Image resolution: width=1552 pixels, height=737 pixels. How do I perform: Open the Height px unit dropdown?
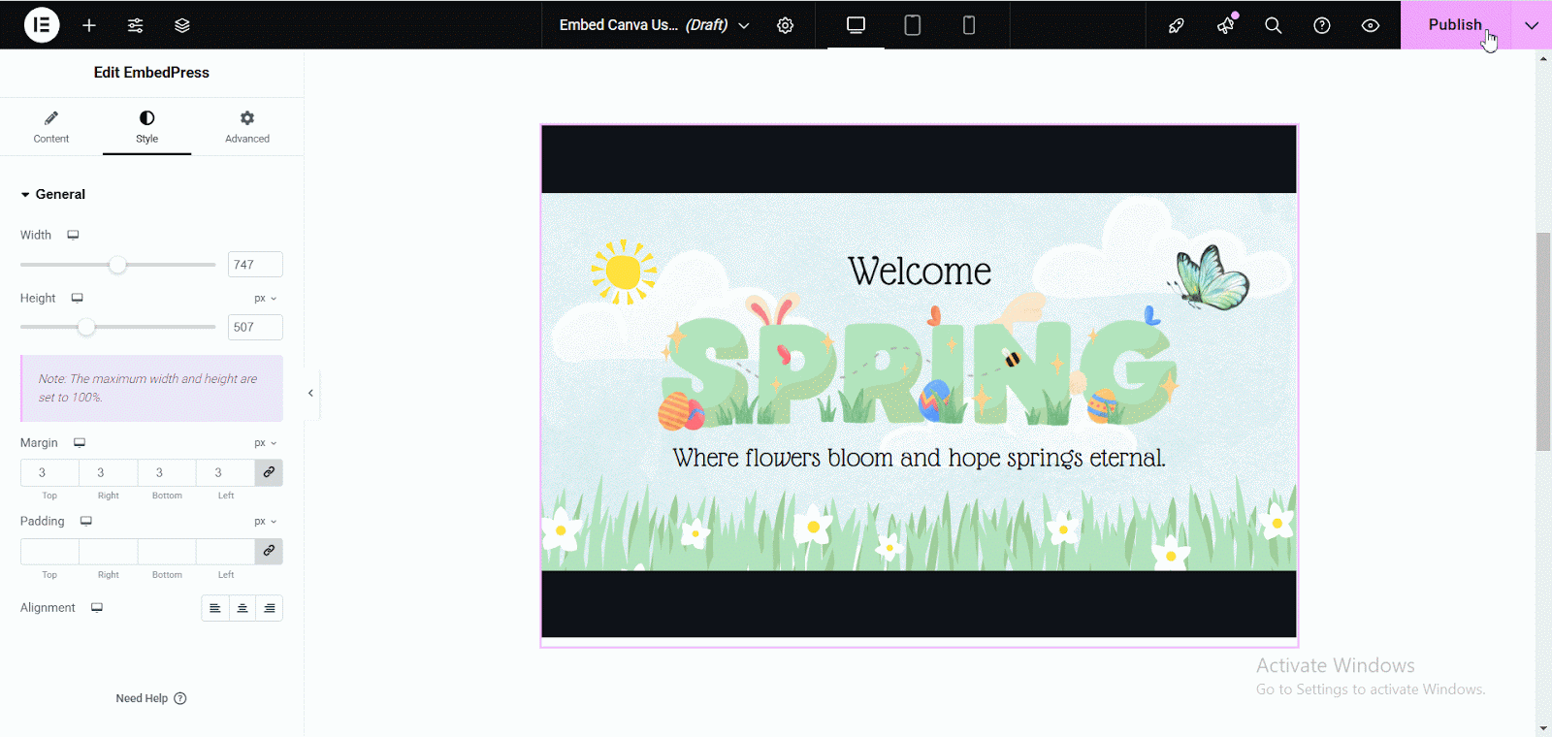[x=266, y=299]
